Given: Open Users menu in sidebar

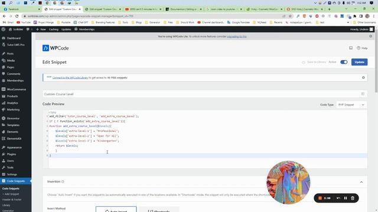Looking at the screenshot, I should tap(10, 161).
